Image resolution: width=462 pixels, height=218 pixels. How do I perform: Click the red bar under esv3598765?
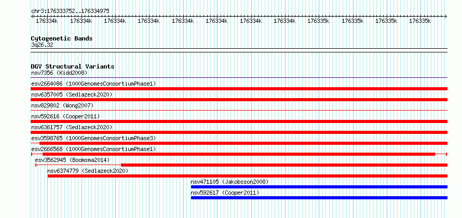click(243, 143)
